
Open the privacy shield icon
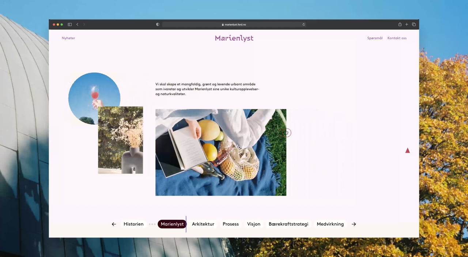point(158,24)
